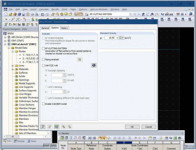Viewport: 196px width, 150px height.
Task: Click the Open folder icon in toolbar
Action: click(x=10, y=14)
